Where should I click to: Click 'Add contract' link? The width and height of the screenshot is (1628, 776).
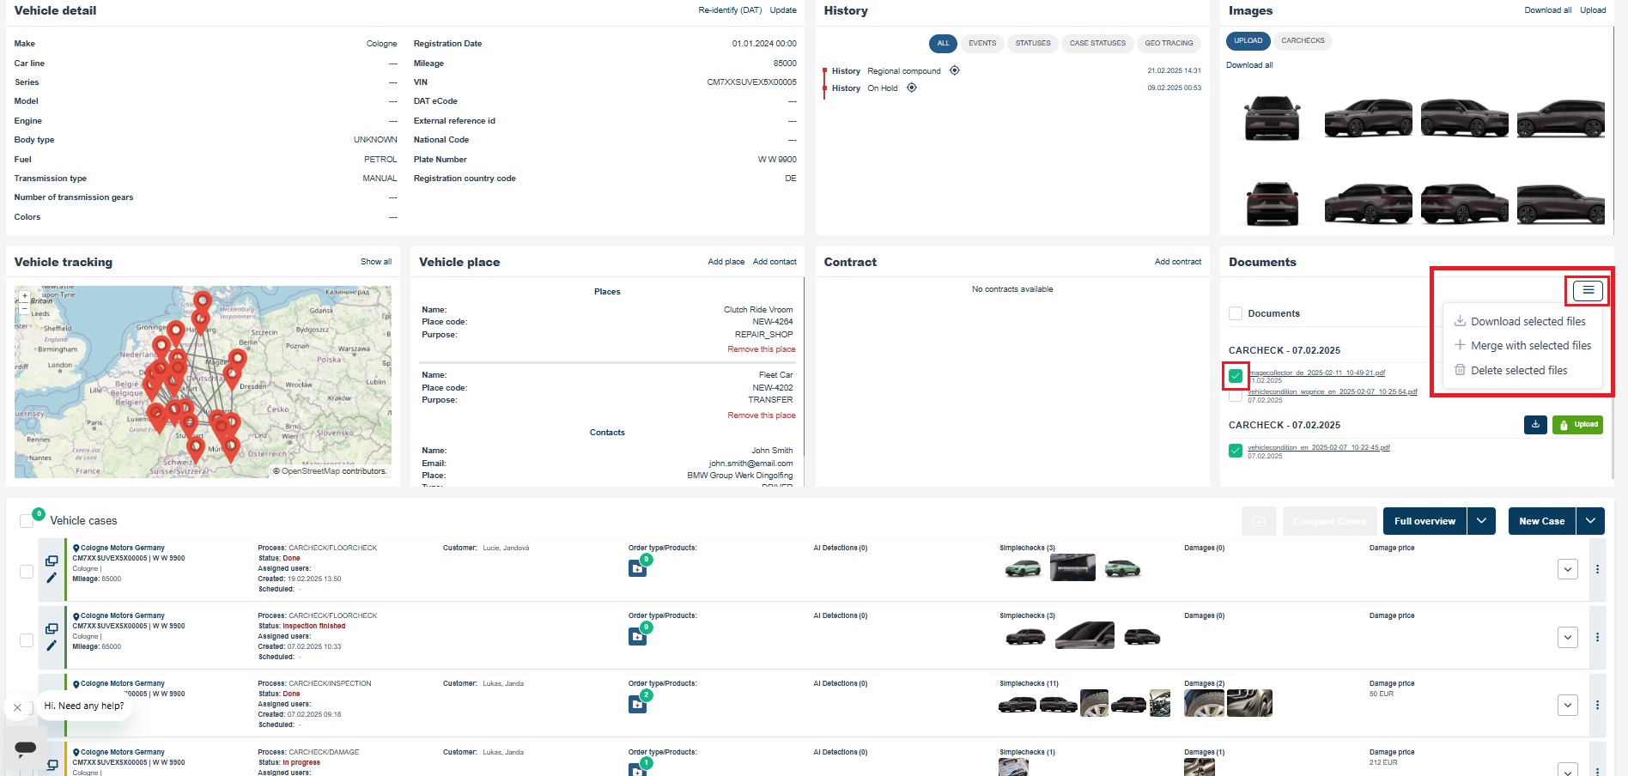tap(1177, 262)
